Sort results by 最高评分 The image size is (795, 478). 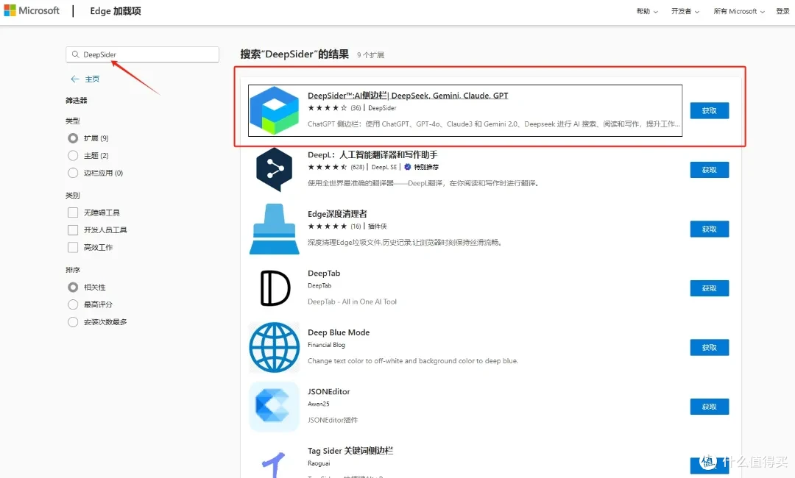click(73, 304)
